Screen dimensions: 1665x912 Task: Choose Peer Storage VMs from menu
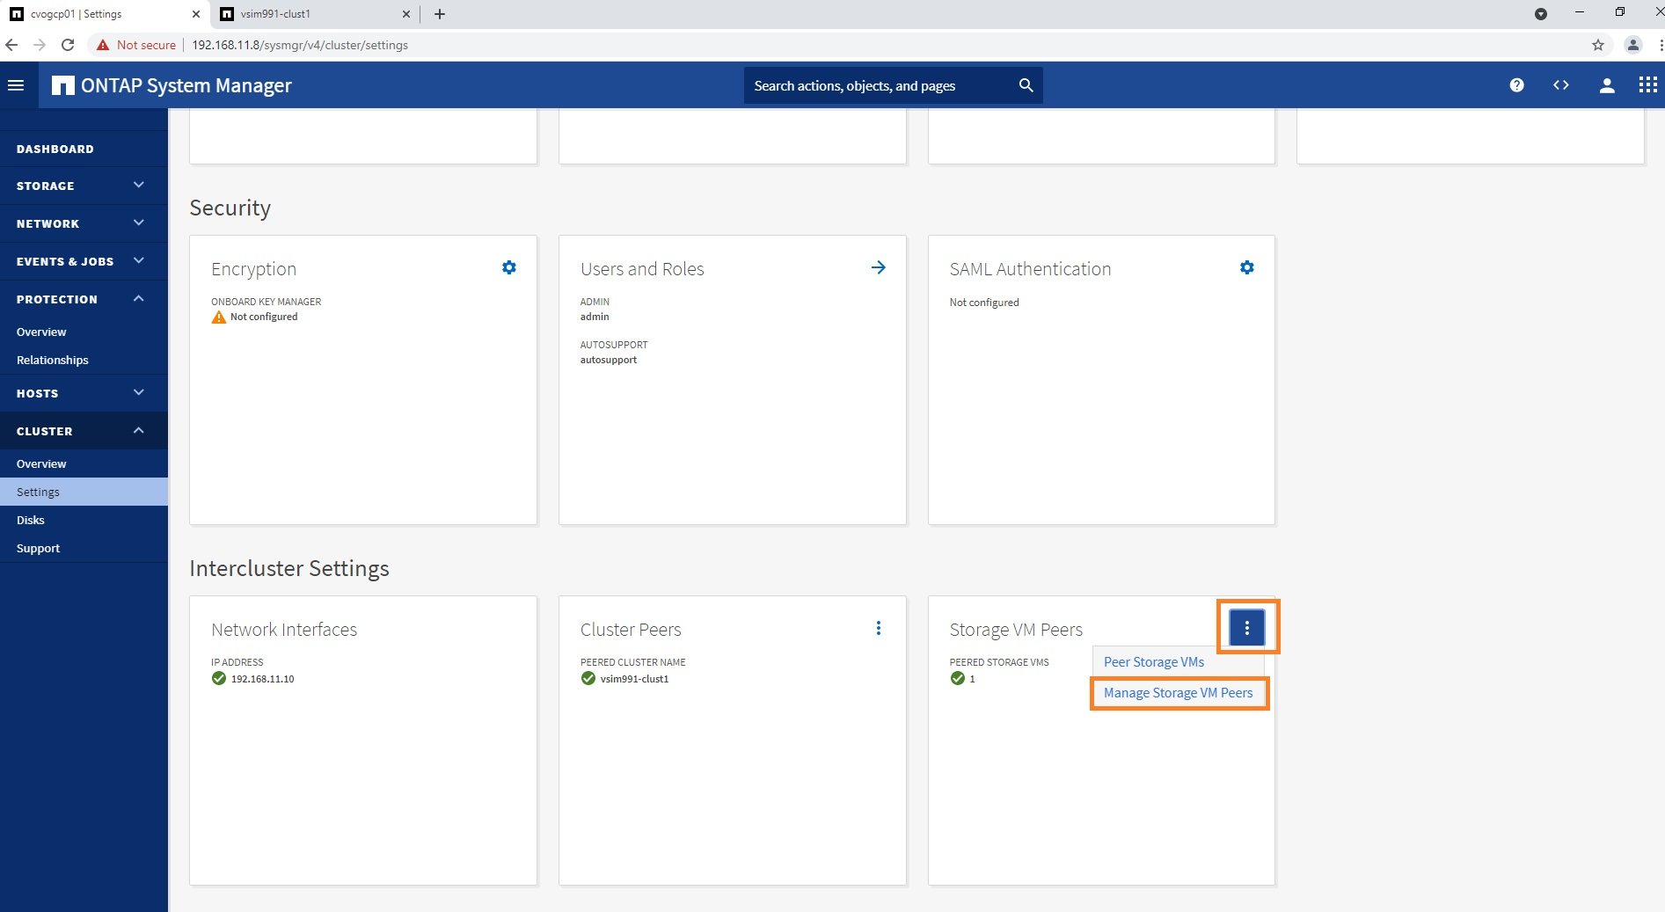[x=1153, y=662]
